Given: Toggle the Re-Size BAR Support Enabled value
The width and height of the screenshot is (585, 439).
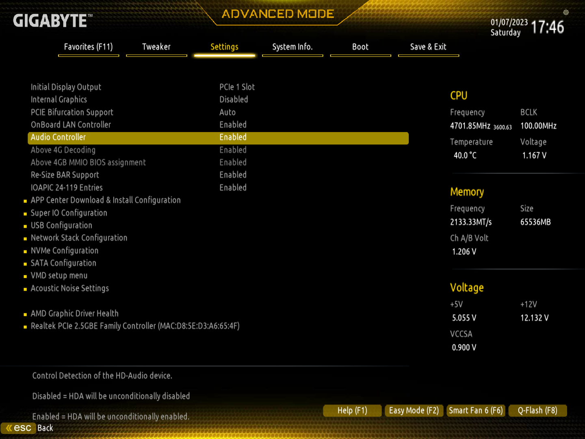Looking at the screenshot, I should (x=233, y=175).
